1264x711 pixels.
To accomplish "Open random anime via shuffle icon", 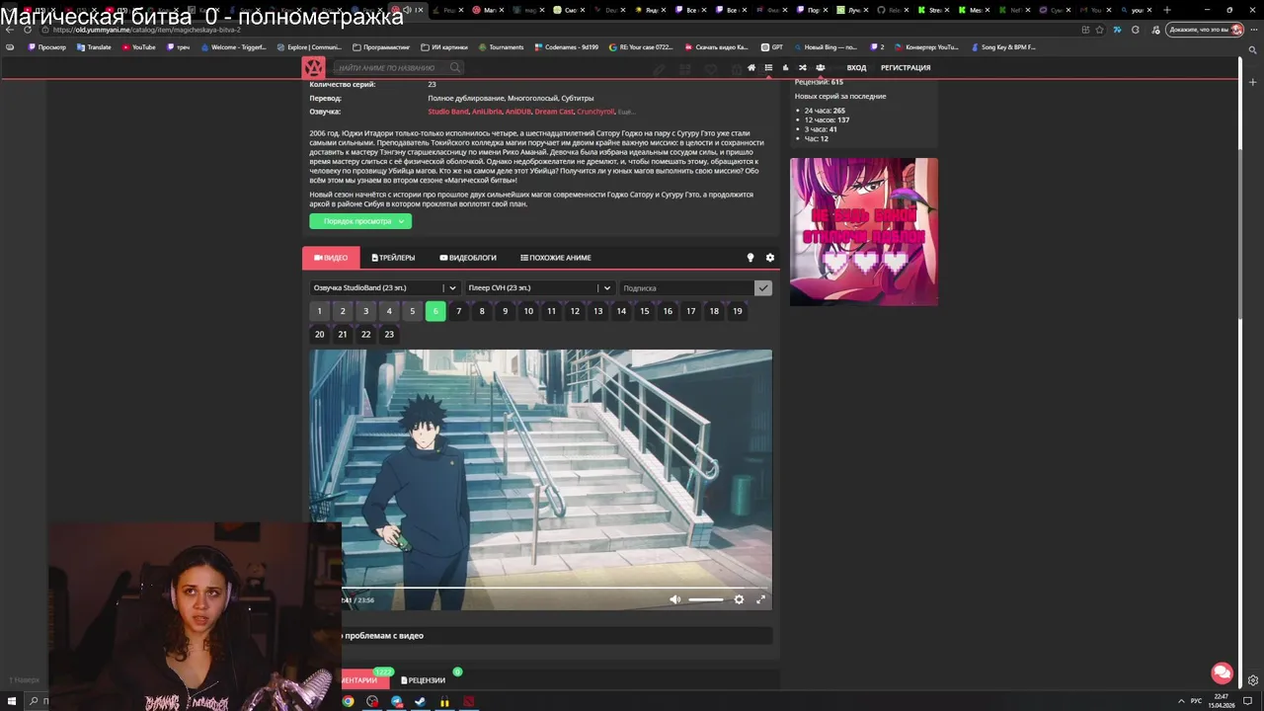I will click(802, 68).
